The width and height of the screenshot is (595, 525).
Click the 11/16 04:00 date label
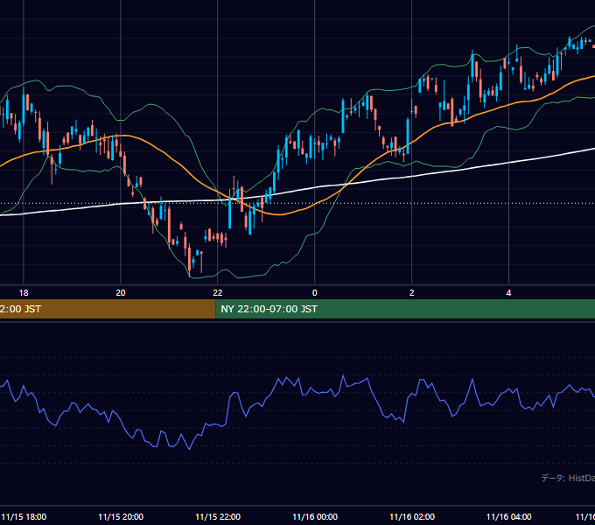(509, 516)
